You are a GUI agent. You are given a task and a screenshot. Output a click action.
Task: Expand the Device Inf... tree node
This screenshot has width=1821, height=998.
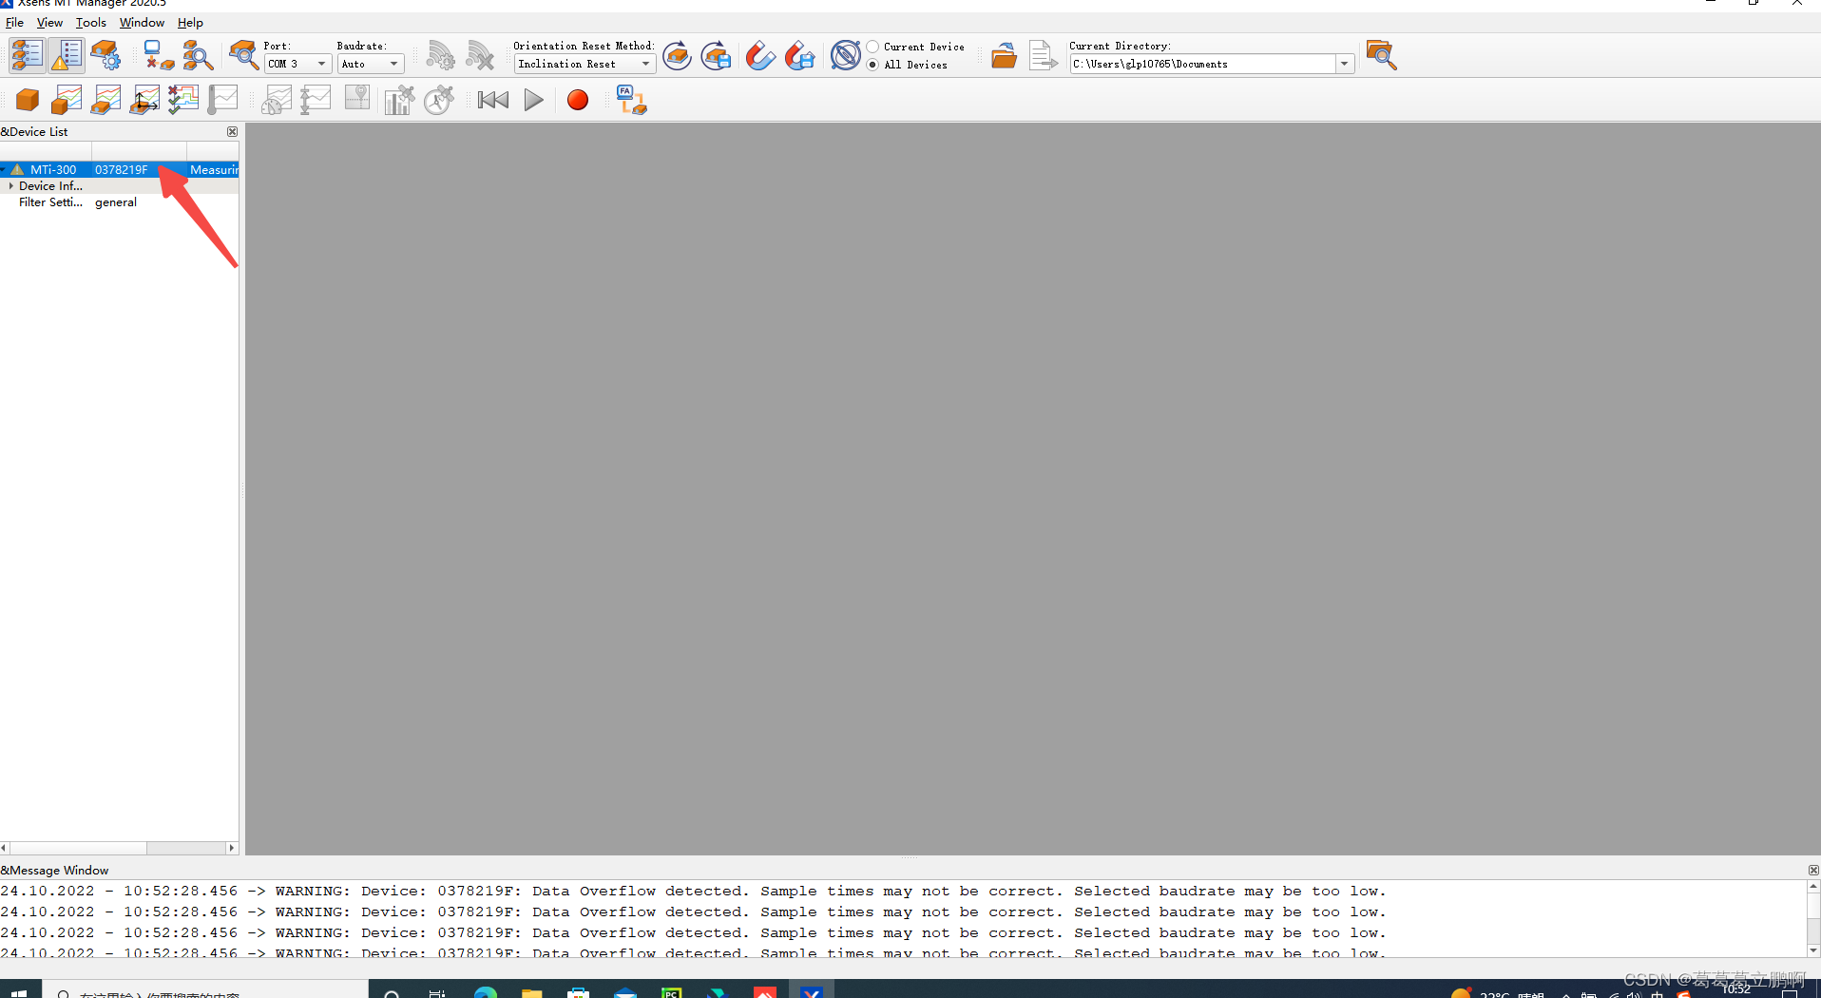10,186
